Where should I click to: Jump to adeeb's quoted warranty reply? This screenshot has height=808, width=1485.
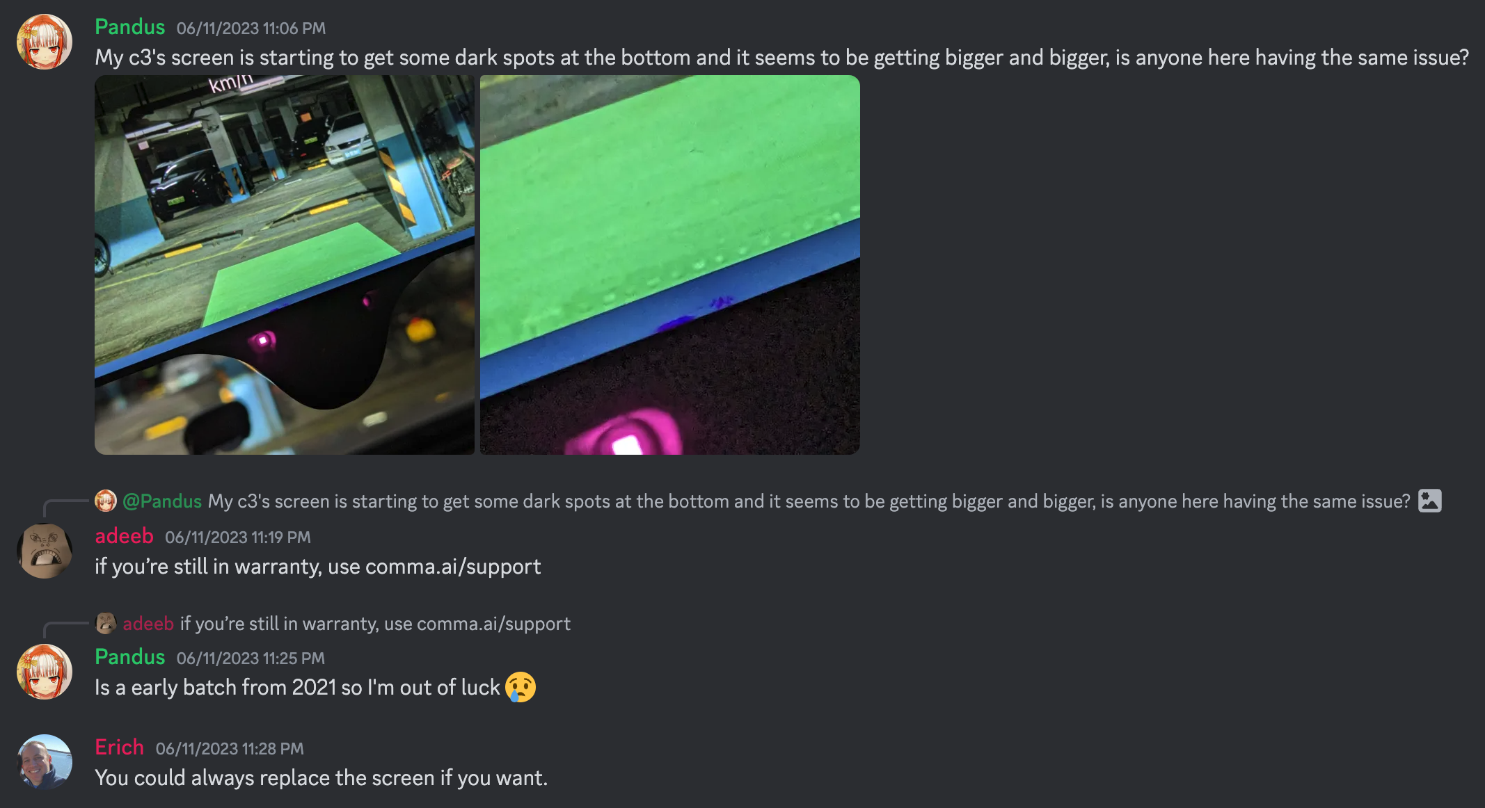(375, 624)
